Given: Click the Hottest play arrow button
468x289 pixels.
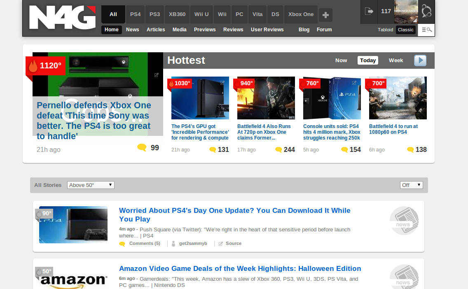Looking at the screenshot, I should click(x=420, y=61).
